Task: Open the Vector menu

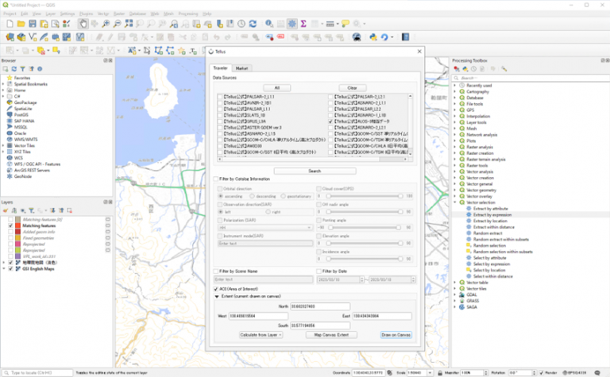Action: coord(103,13)
